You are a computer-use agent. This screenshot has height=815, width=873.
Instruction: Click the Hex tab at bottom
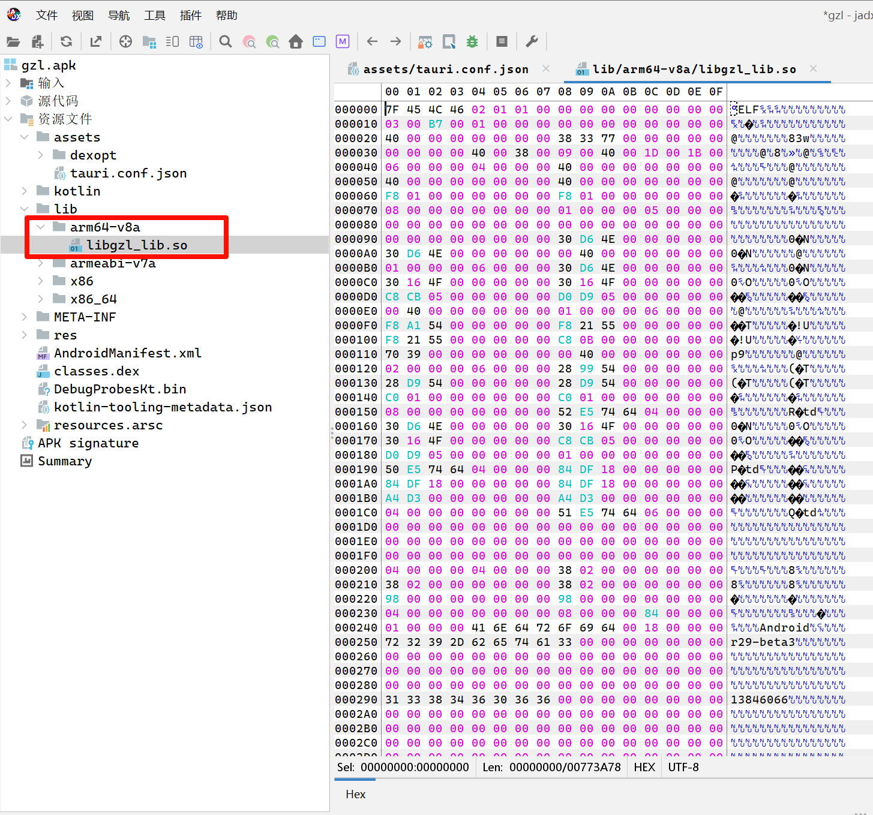pyautogui.click(x=355, y=794)
